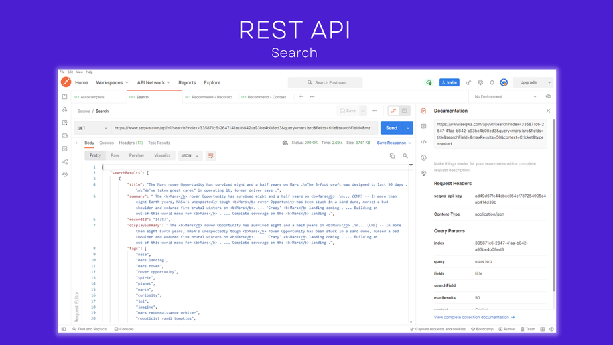This screenshot has height=345, width=613.
Task: Click the notifications bell icon
Action: coord(492,82)
